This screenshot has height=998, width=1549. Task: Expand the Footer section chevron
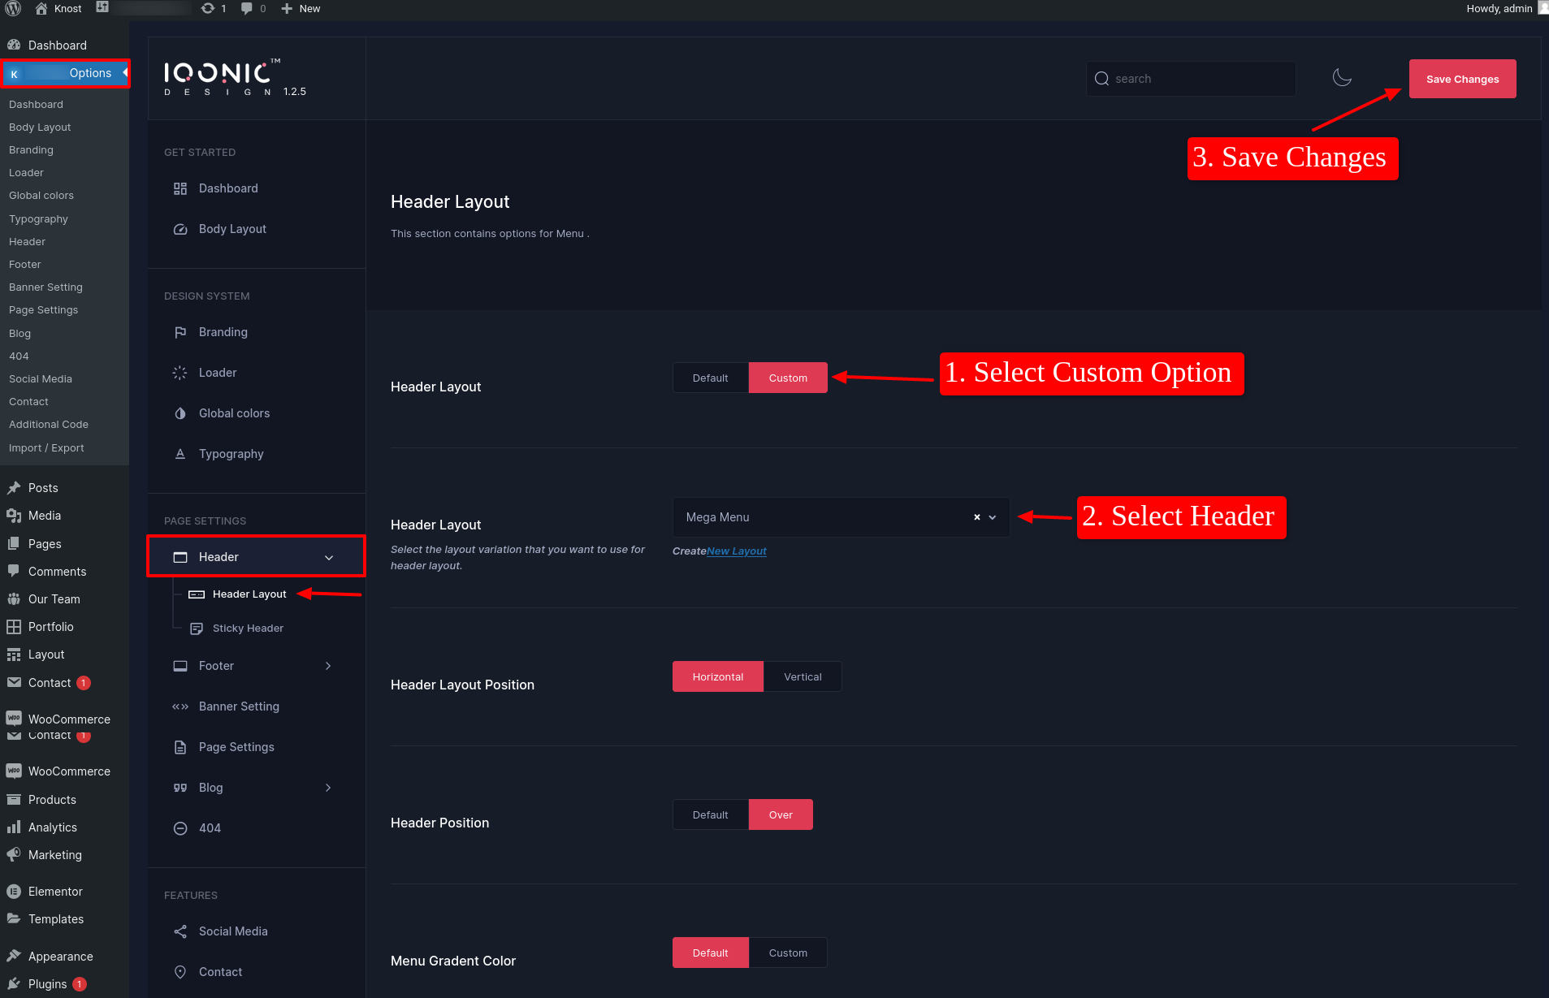[328, 666]
